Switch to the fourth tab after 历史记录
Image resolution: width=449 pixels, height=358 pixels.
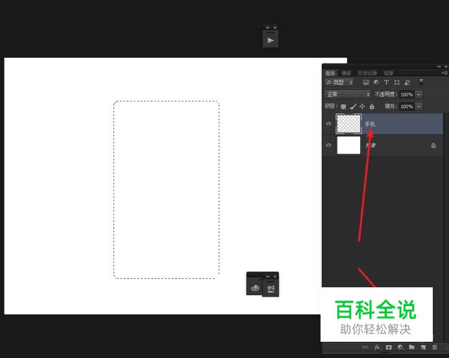point(388,73)
